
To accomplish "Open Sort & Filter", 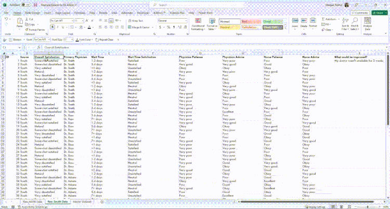I will pyautogui.click(x=345, y=24).
